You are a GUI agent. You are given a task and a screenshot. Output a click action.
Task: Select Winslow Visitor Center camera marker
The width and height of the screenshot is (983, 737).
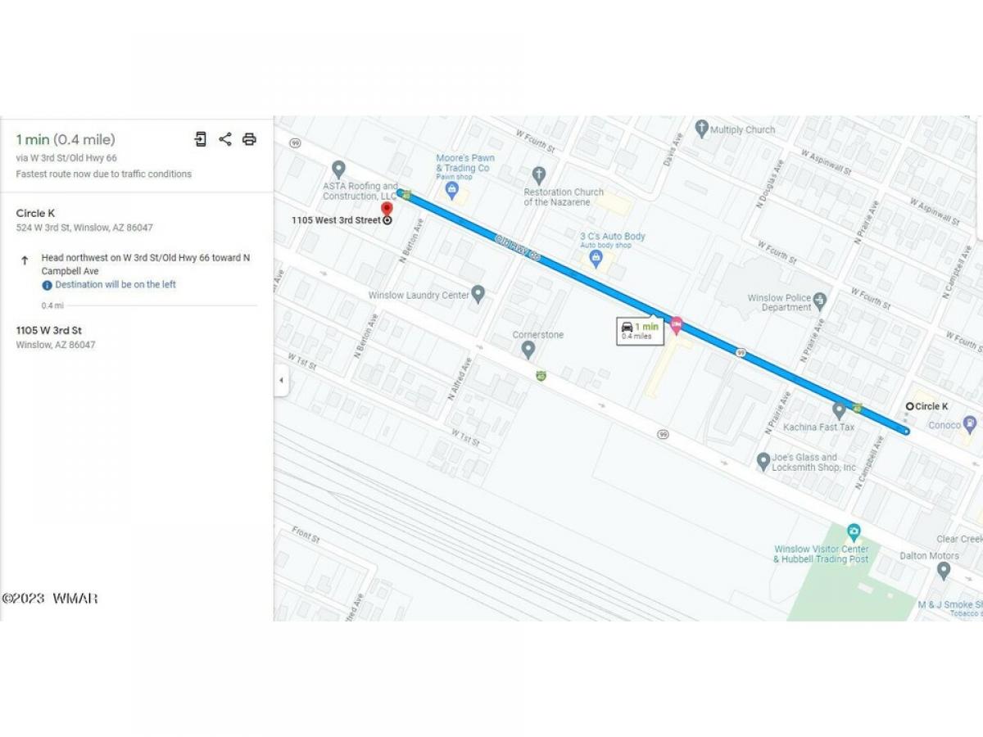click(854, 532)
